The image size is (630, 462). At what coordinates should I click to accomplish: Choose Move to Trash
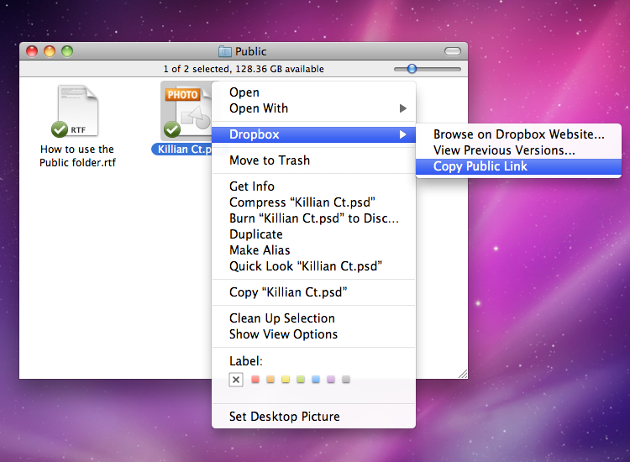(x=270, y=160)
